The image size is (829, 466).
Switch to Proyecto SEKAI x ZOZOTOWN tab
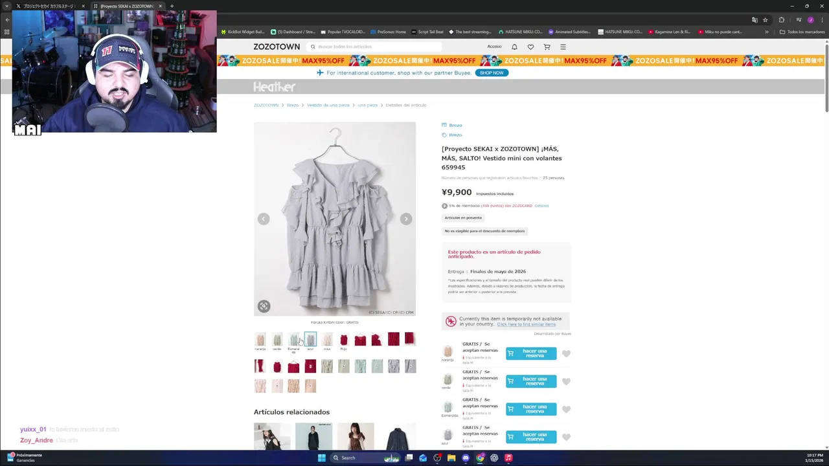127,6
